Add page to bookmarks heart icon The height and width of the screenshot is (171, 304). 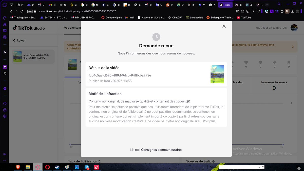click(x=258, y=11)
